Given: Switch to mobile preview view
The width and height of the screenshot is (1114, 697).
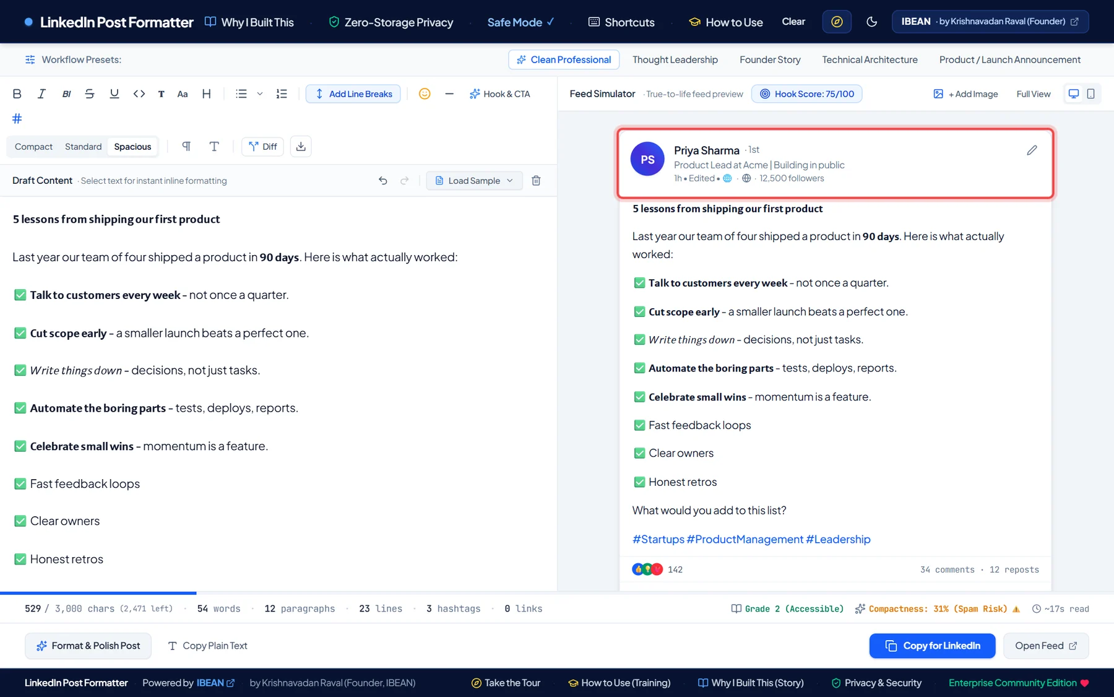Looking at the screenshot, I should tap(1091, 94).
